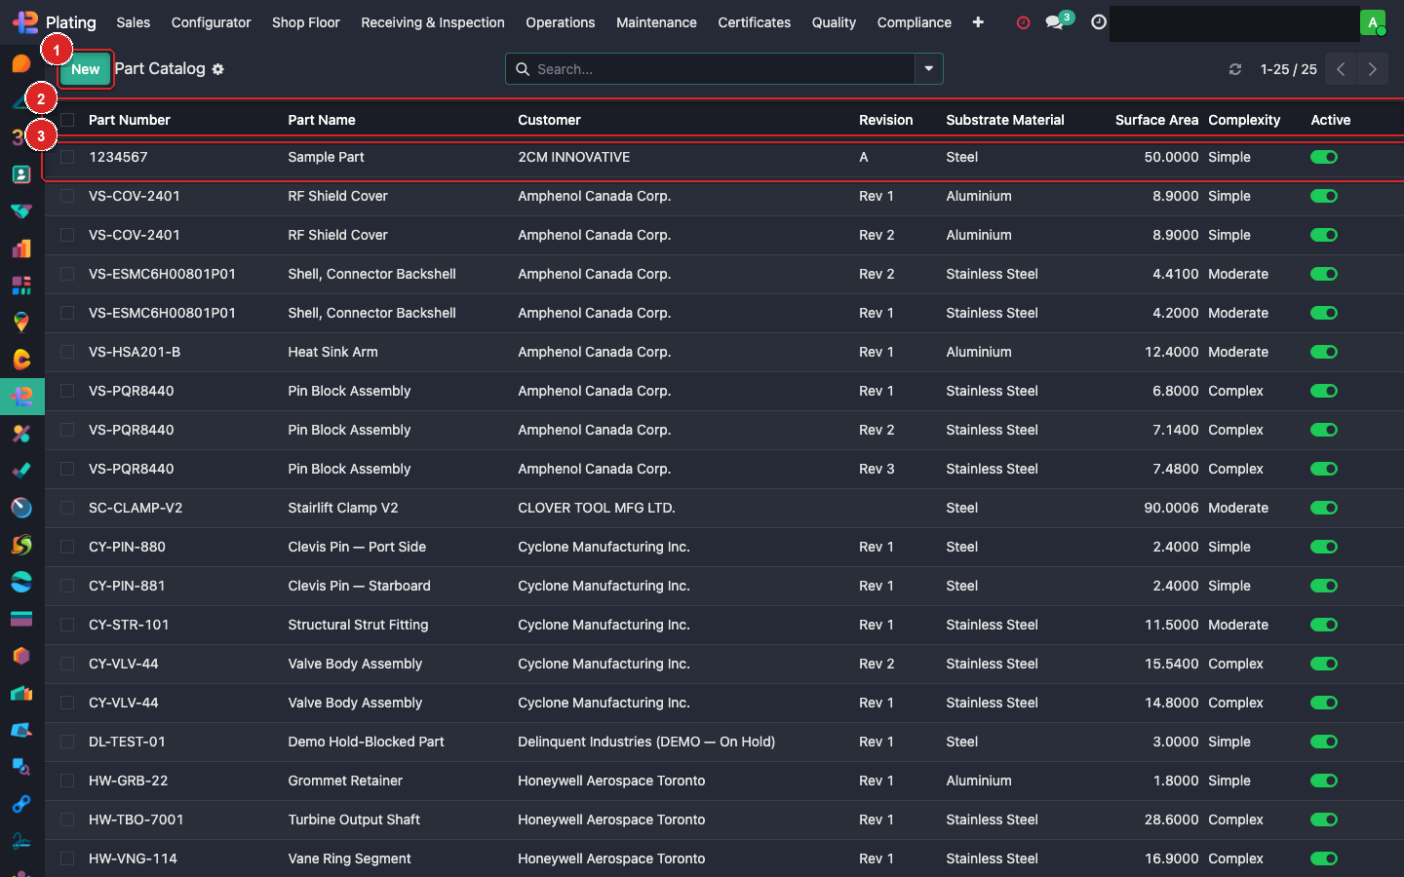Click the red alarm notification icon
The image size is (1404, 877).
[x=1023, y=21]
